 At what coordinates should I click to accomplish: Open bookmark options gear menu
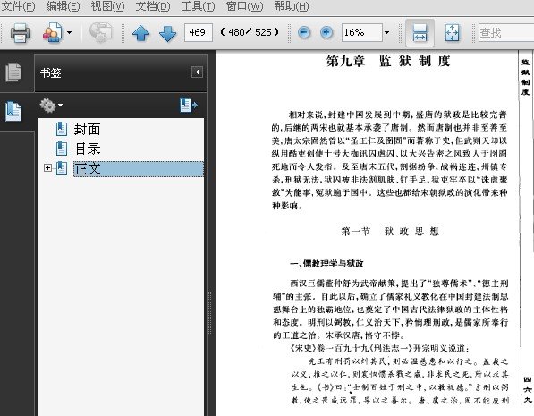pos(51,106)
